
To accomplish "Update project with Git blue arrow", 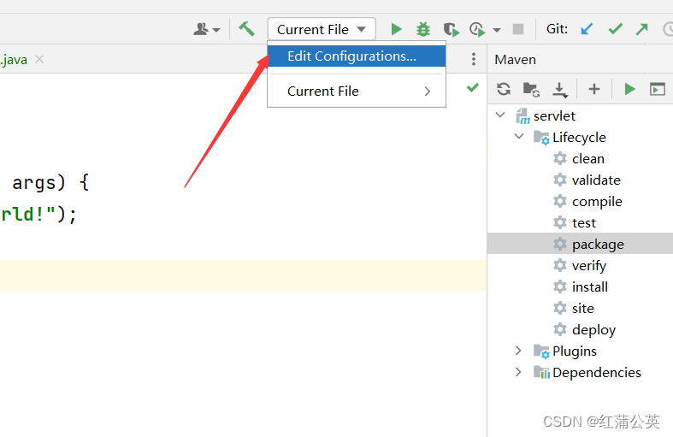I will coord(587,29).
